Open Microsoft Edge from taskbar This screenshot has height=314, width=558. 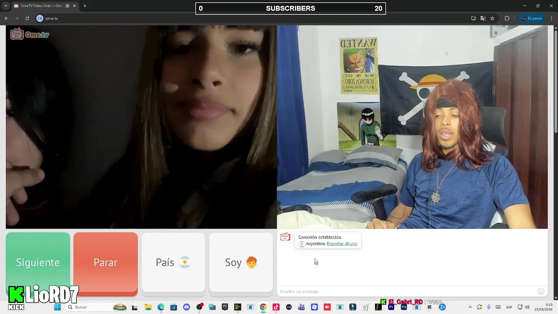tap(161, 307)
